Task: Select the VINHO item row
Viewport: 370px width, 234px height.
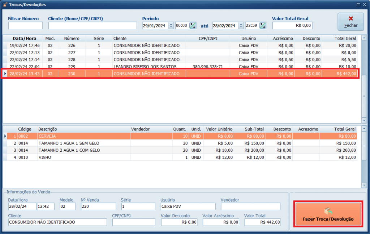Action: coord(83,158)
